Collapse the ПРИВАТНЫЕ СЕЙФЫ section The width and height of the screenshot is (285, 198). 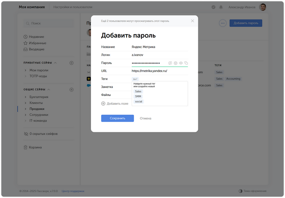(55, 63)
